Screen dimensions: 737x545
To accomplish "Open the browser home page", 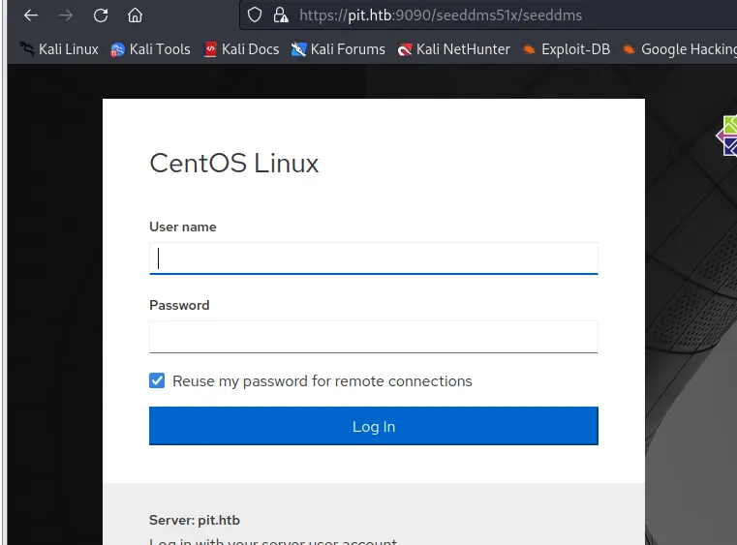I will pyautogui.click(x=136, y=15).
